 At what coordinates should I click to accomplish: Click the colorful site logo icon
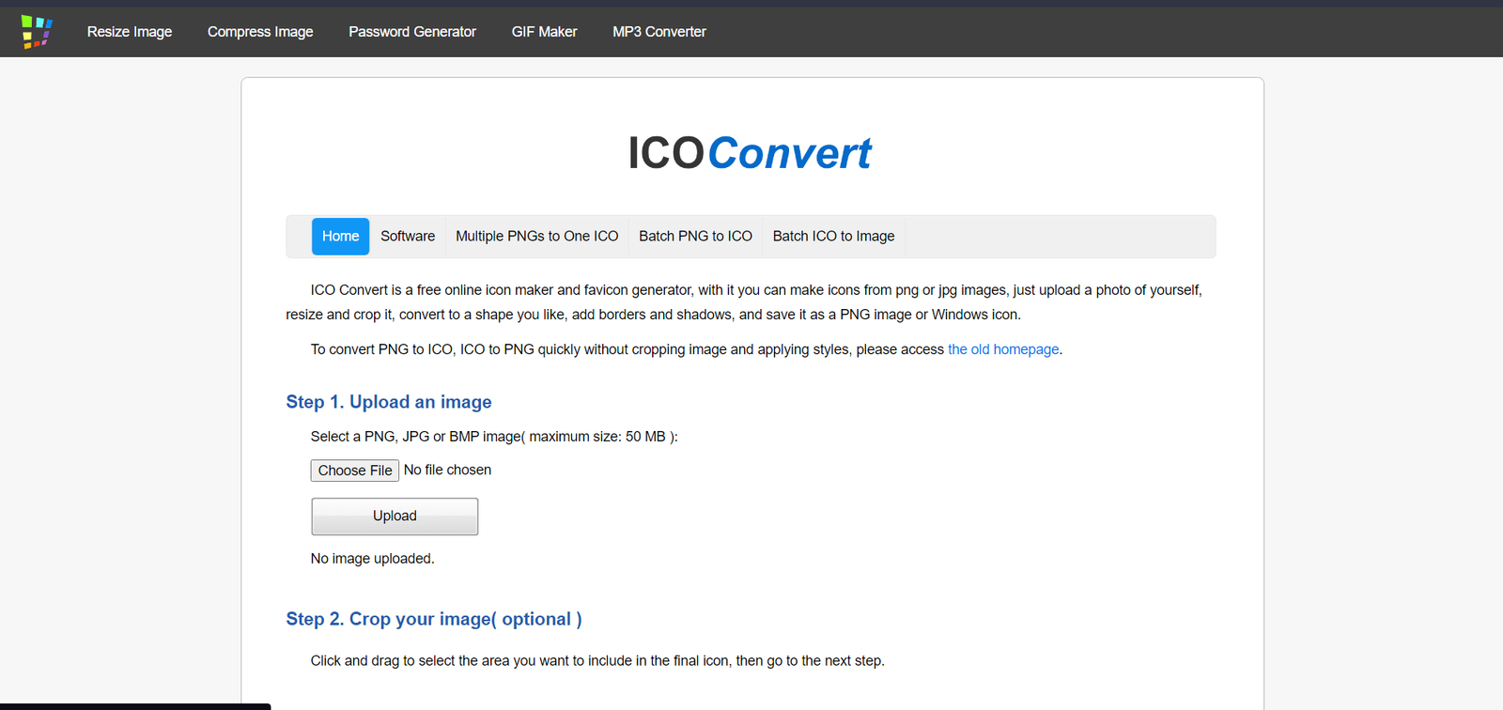pyautogui.click(x=37, y=32)
